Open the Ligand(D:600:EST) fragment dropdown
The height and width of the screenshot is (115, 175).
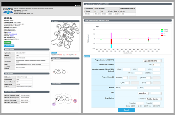[152, 61]
